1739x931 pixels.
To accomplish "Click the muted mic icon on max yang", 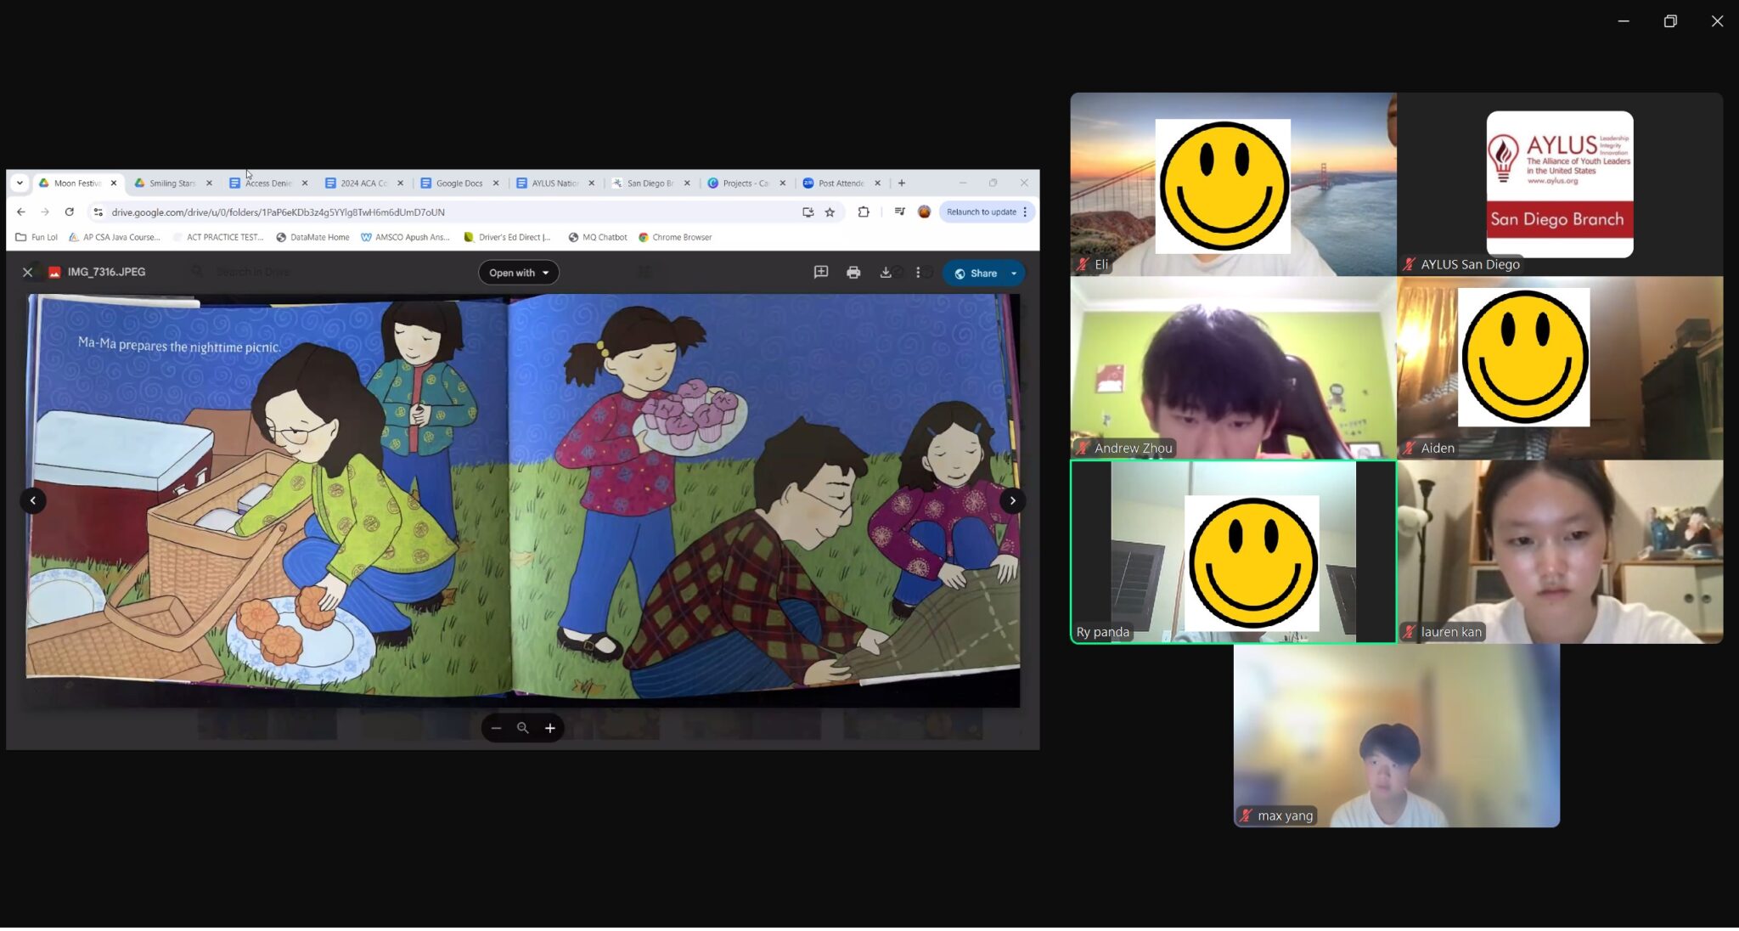I will pos(1246,816).
